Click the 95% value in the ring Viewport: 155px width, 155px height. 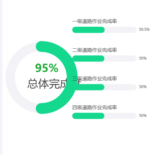[x=47, y=68]
